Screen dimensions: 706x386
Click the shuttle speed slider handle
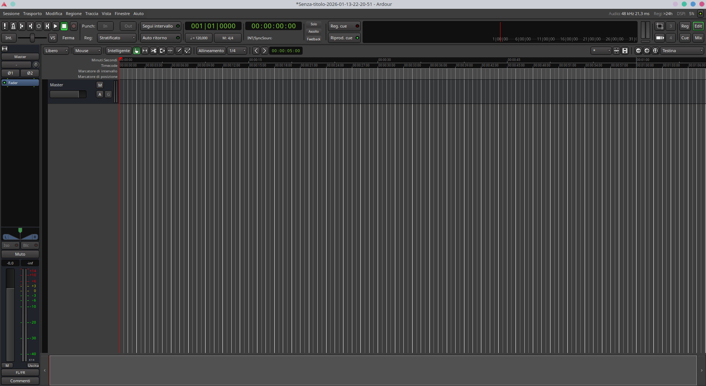pyautogui.click(x=32, y=38)
